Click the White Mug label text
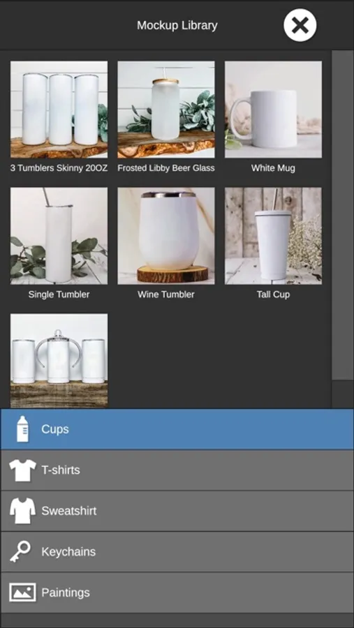 (x=273, y=168)
